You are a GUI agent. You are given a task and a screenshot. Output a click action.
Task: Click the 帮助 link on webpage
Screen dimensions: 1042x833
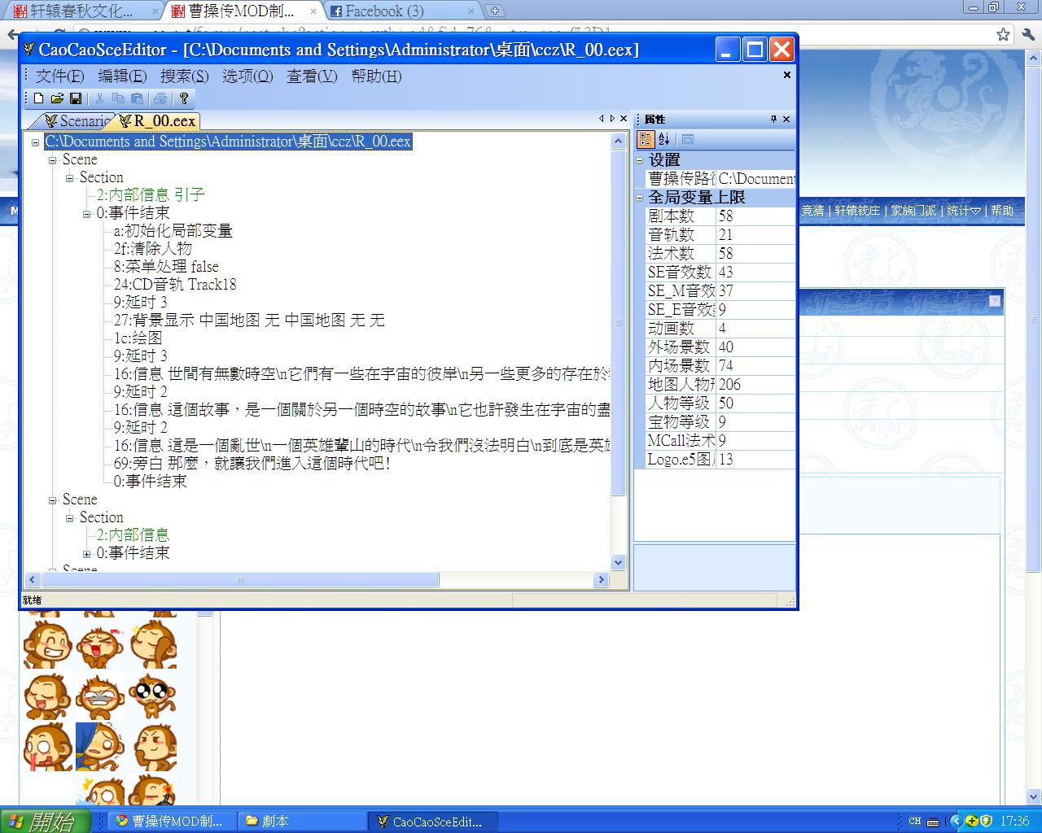point(1002,211)
